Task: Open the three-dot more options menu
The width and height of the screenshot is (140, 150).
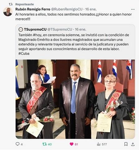Action: [133, 9]
